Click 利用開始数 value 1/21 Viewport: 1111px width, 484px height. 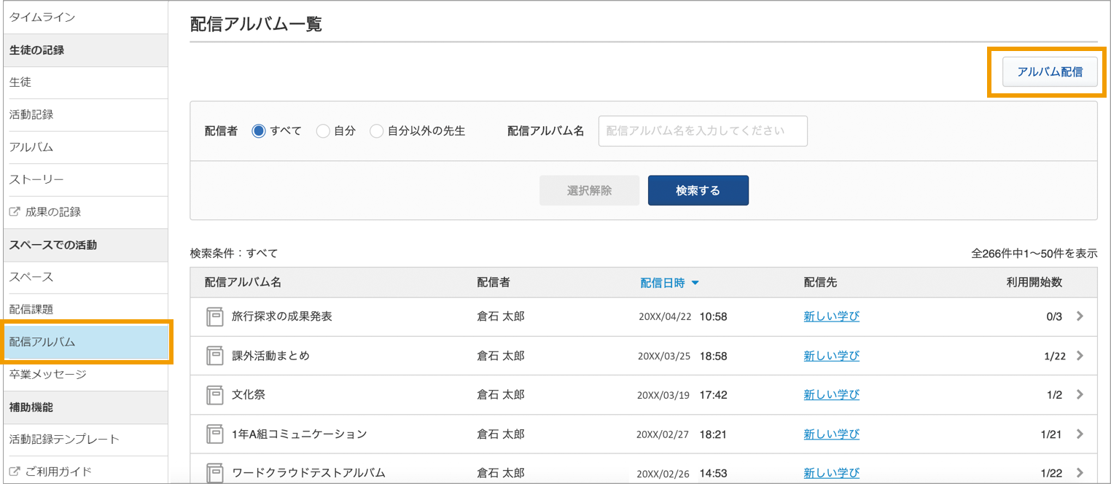click(x=1051, y=434)
